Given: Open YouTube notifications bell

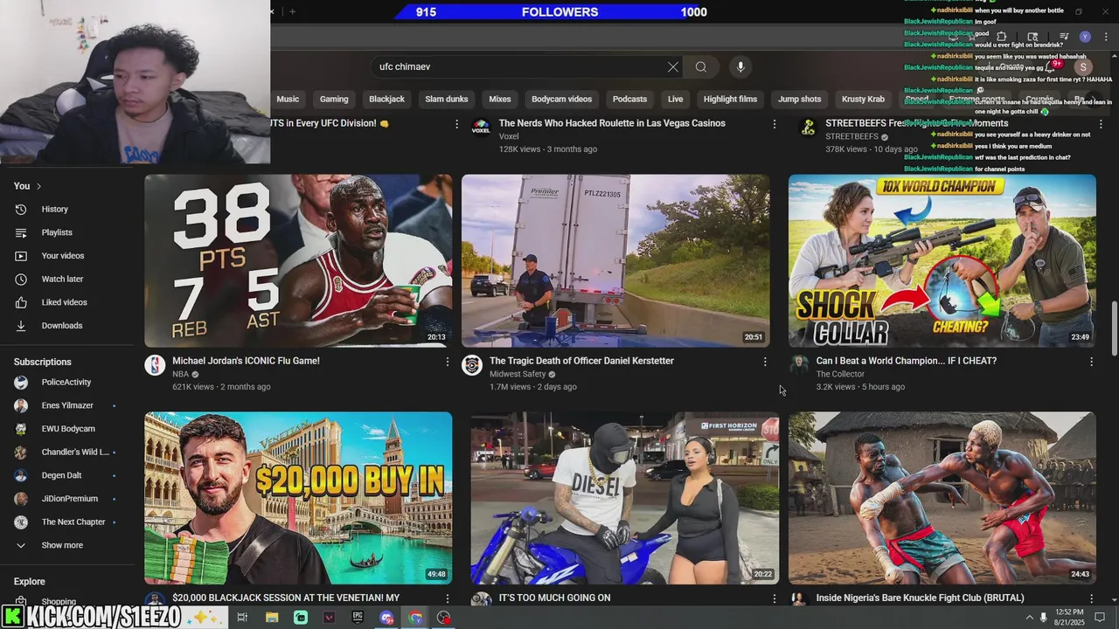Looking at the screenshot, I should pyautogui.click(x=1052, y=67).
